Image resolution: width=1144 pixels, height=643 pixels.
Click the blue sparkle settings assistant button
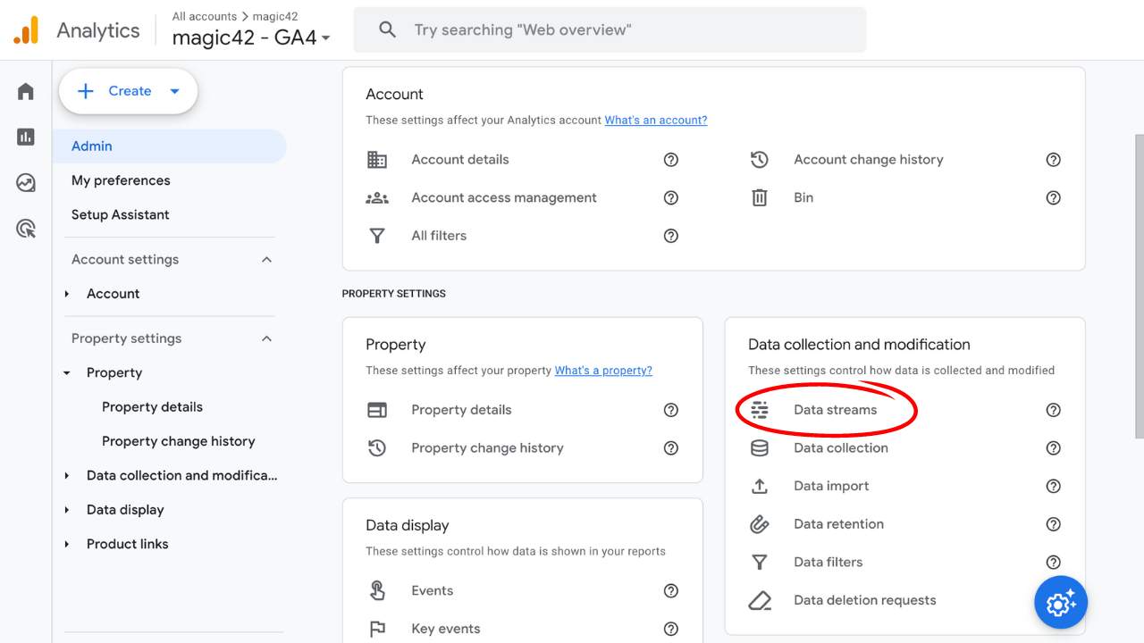(x=1060, y=602)
